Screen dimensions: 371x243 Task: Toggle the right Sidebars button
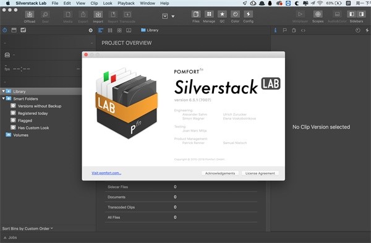click(x=361, y=14)
